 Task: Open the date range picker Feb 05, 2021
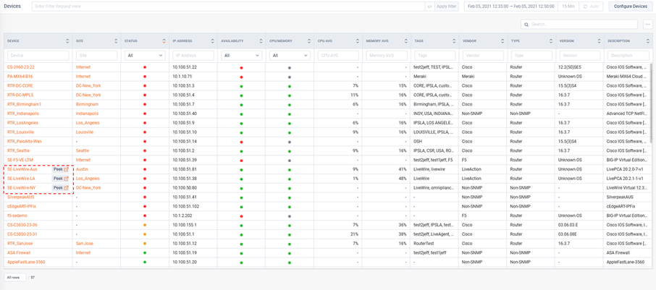511,7
